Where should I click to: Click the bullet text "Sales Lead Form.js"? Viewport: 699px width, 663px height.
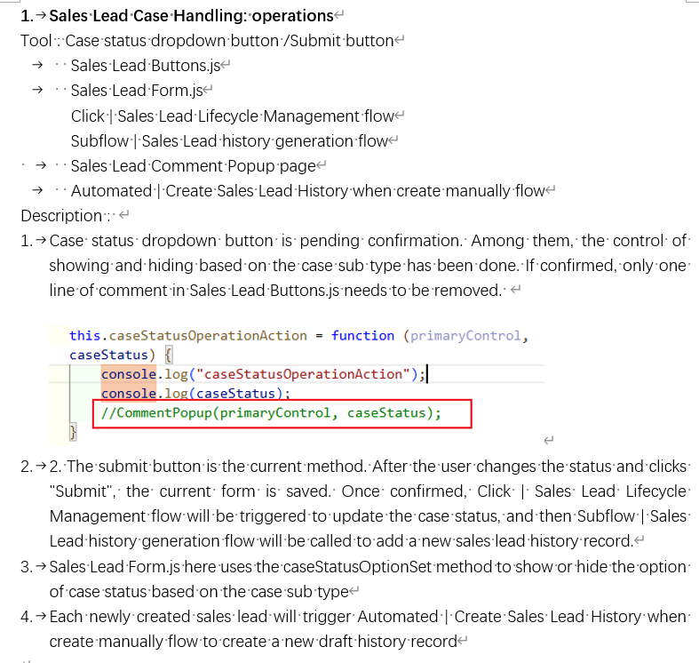coord(137,91)
